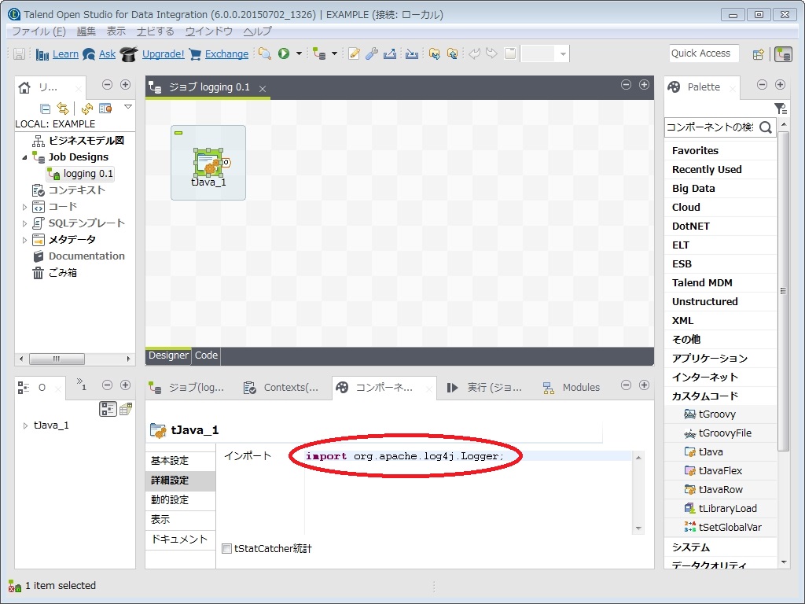Expand the メタデータ tree node
This screenshot has width=805, height=604.
coord(25,239)
